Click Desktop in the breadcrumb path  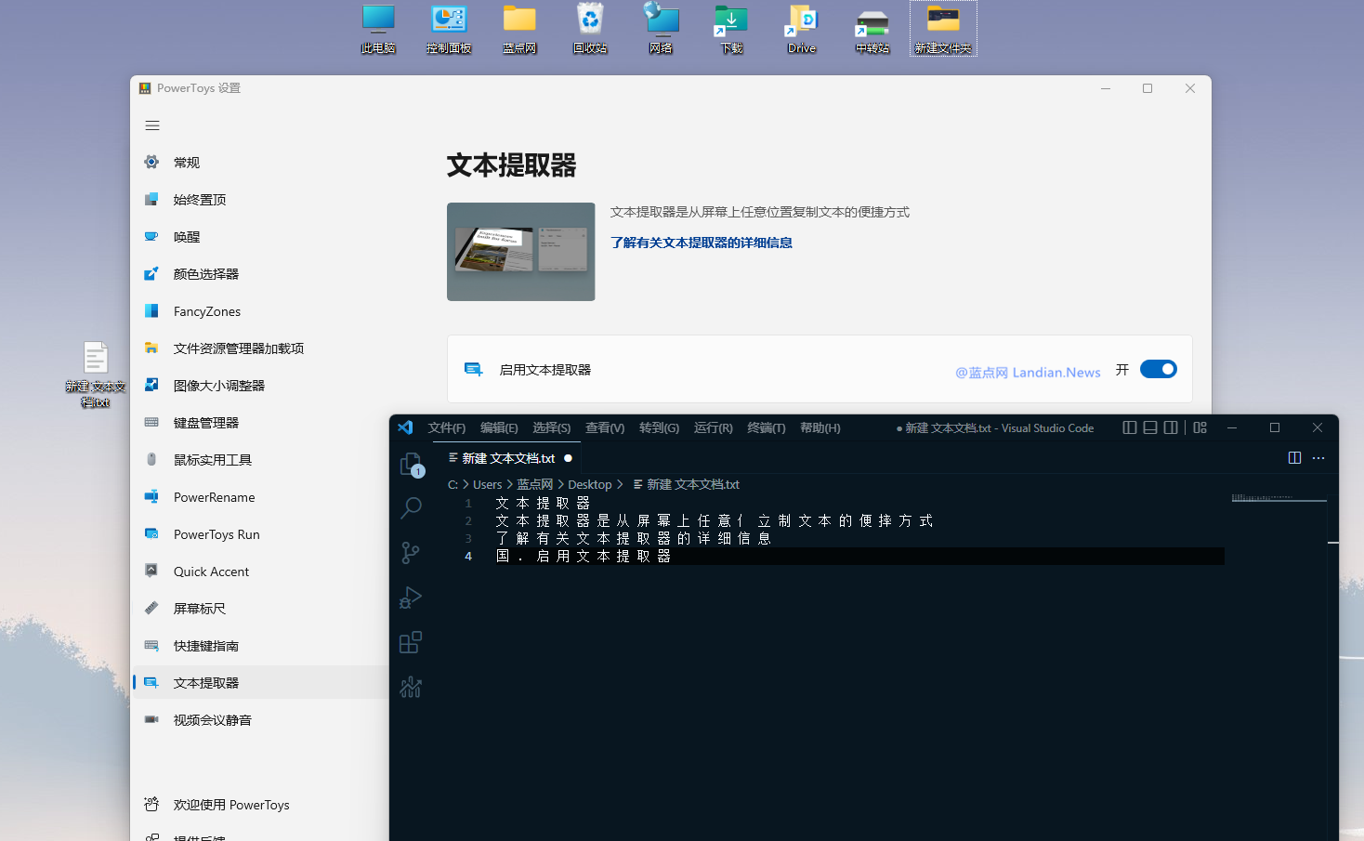point(590,484)
